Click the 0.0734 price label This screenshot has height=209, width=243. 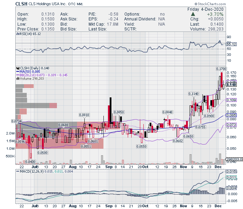(16, 121)
